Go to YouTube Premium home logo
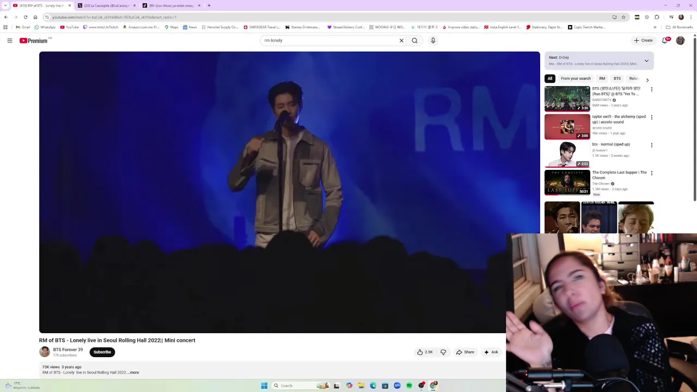 34,40
